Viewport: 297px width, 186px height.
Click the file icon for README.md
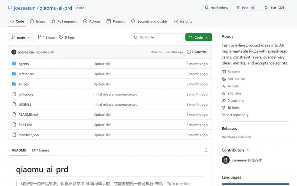pyautogui.click(x=14, y=114)
